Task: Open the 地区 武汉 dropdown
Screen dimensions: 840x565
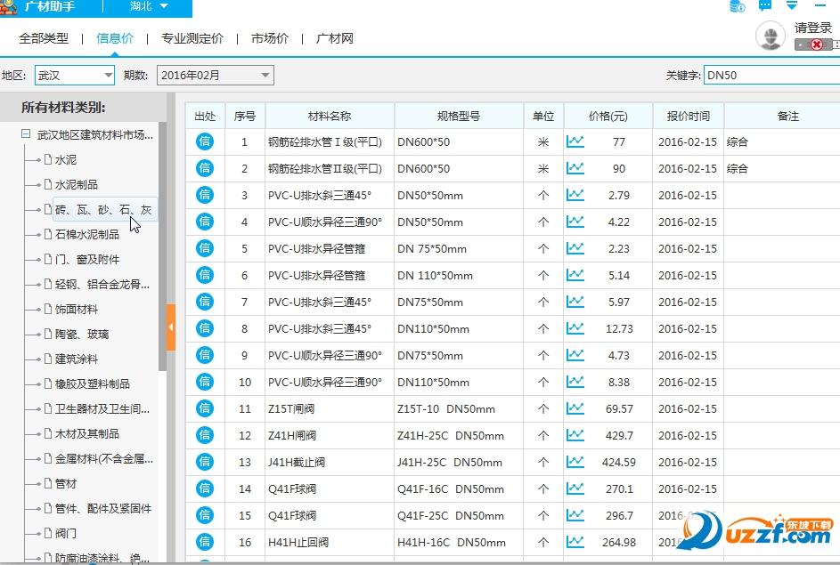Action: click(75, 76)
